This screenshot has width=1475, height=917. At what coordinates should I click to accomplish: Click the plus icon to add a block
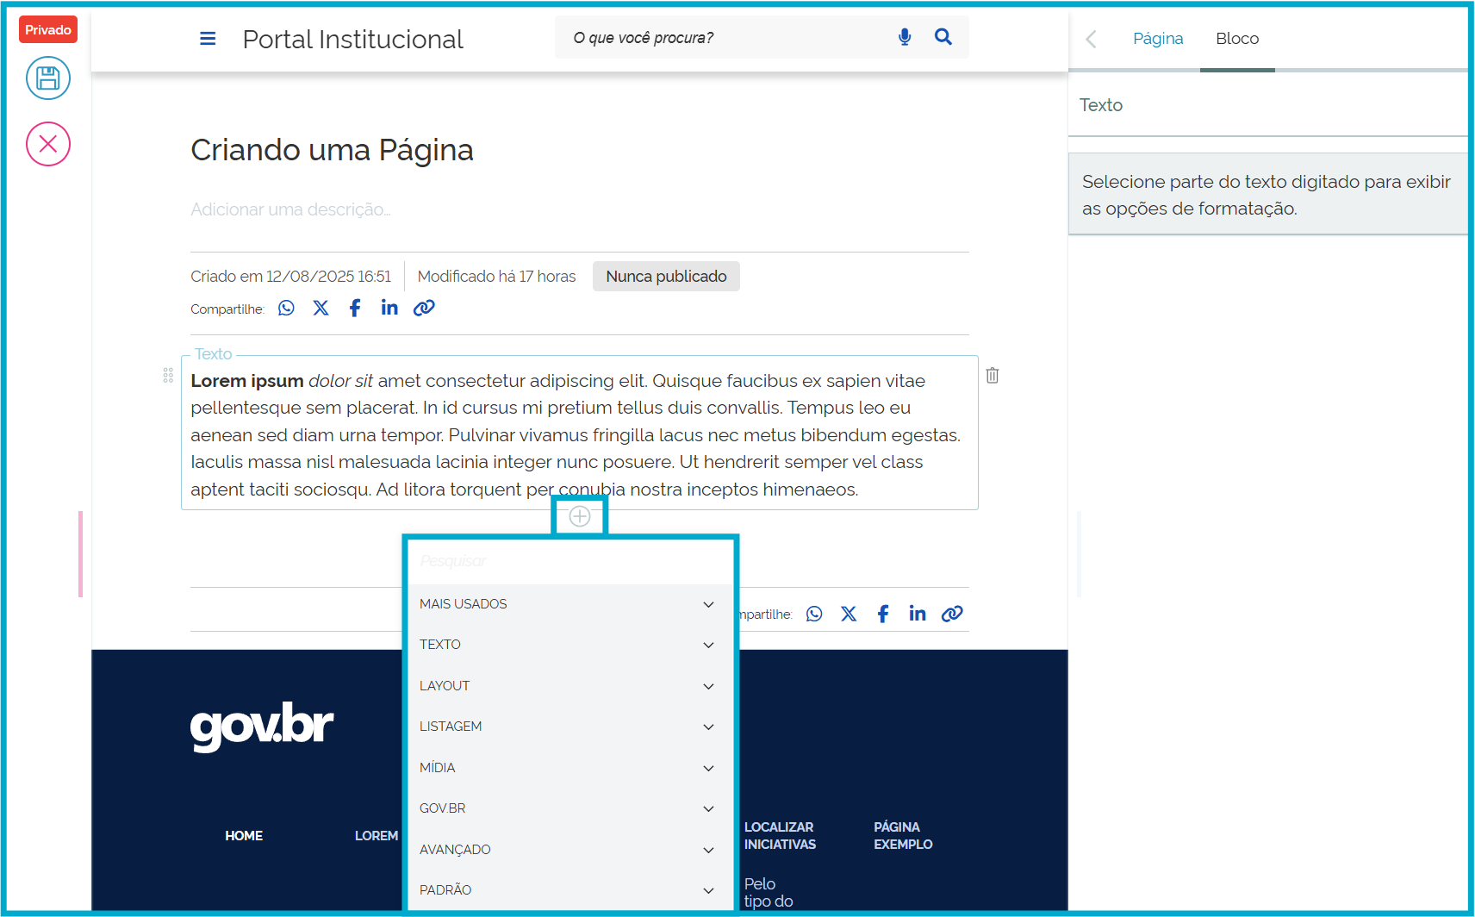pyautogui.click(x=579, y=516)
